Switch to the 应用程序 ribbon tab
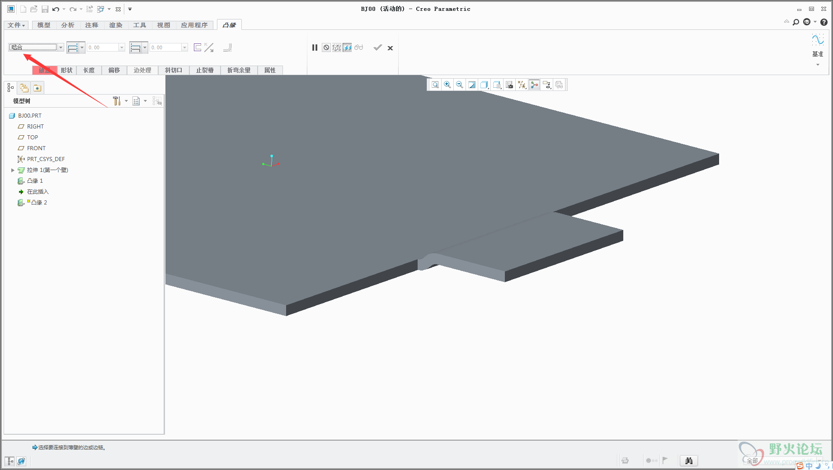 coord(194,25)
